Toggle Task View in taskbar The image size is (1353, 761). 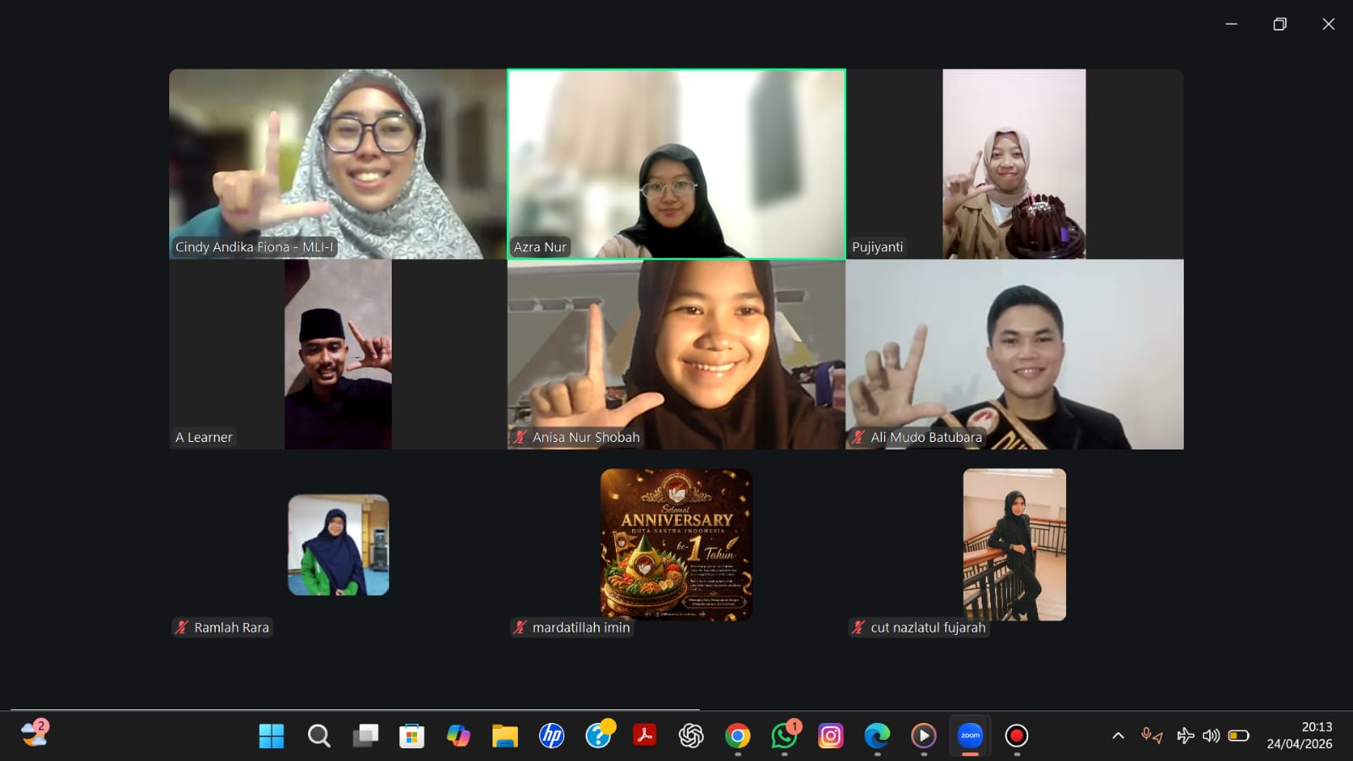366,736
